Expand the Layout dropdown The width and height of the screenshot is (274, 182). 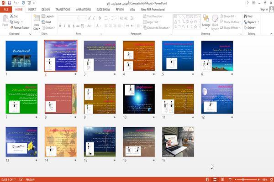(x=48, y=16)
